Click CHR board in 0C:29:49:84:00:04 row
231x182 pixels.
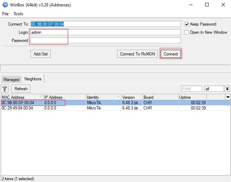pyautogui.click(x=148, y=108)
